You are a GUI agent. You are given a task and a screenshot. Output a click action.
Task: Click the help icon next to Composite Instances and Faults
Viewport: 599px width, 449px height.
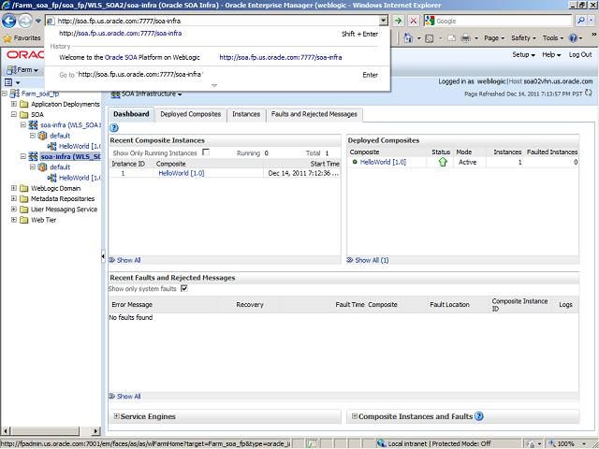pyautogui.click(x=479, y=416)
